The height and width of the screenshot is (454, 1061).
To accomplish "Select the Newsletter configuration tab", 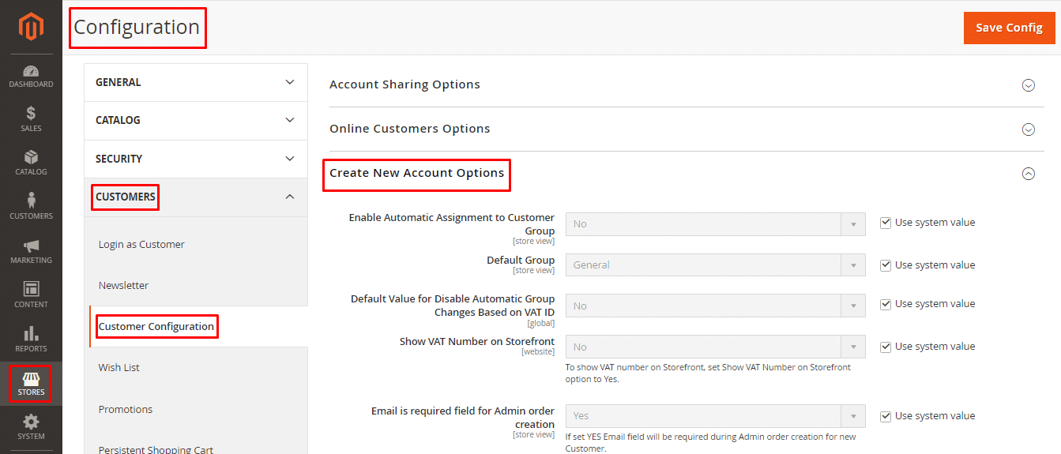I will point(123,285).
